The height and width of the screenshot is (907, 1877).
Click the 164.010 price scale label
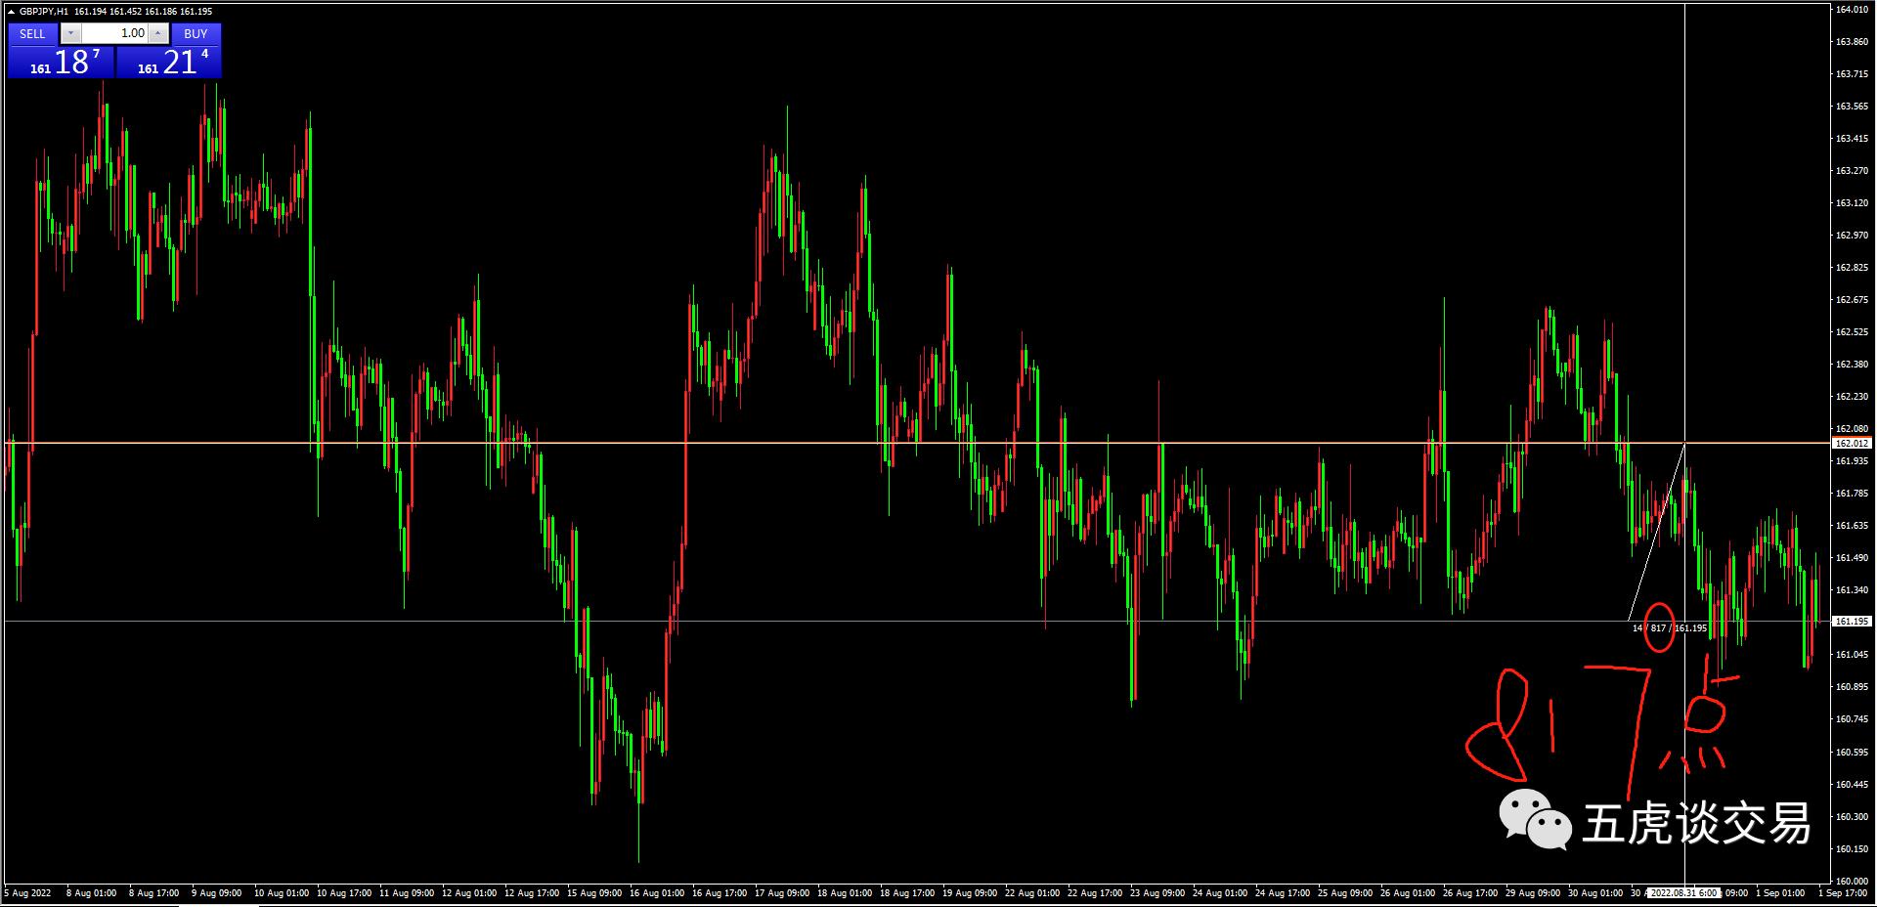(1852, 10)
